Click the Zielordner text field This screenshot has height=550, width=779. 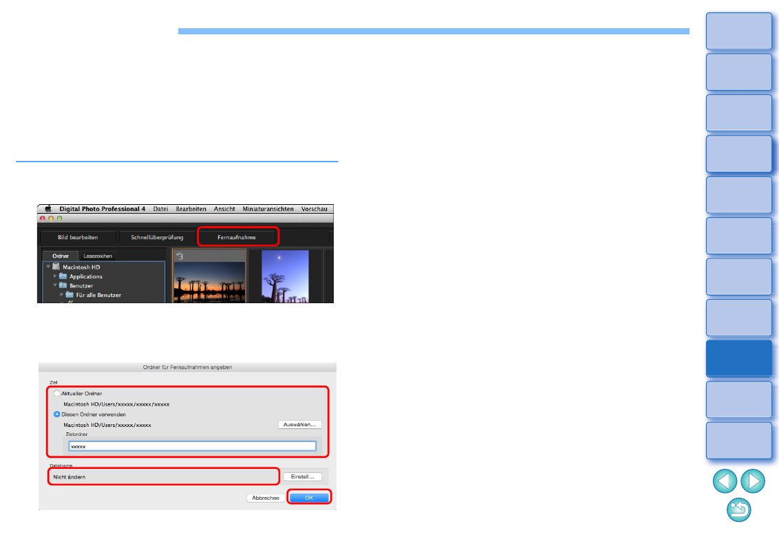click(192, 446)
